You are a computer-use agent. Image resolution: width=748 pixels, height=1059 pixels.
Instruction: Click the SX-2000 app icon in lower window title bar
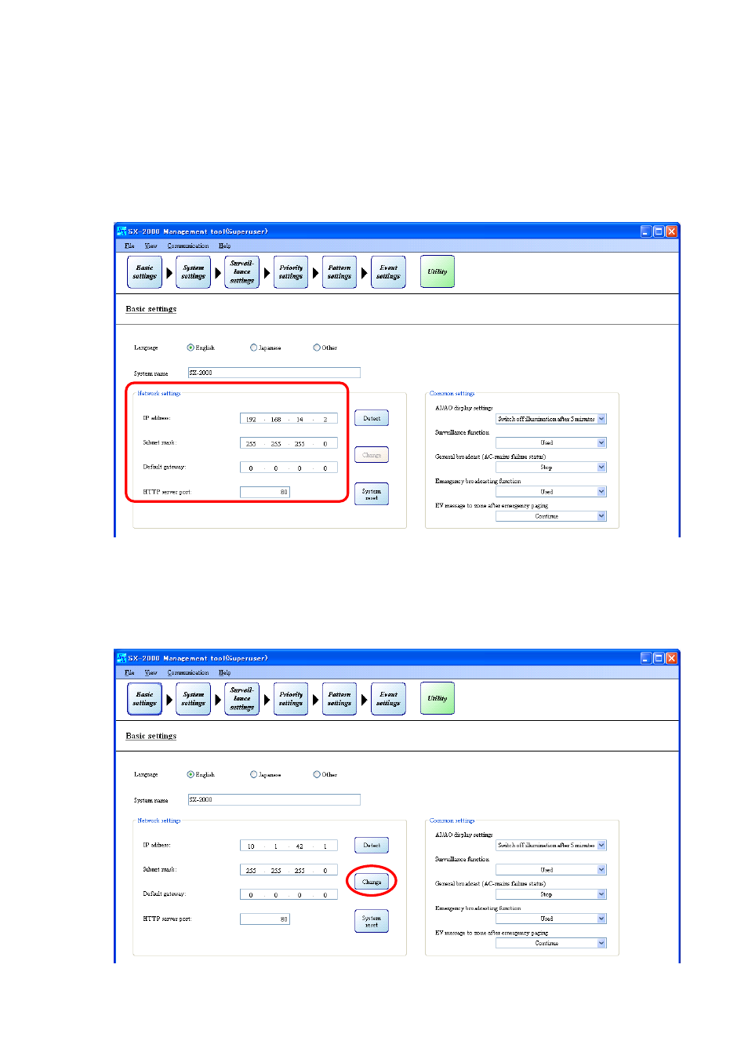tap(122, 658)
